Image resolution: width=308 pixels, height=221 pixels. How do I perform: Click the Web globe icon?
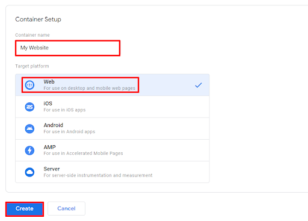point(29,85)
